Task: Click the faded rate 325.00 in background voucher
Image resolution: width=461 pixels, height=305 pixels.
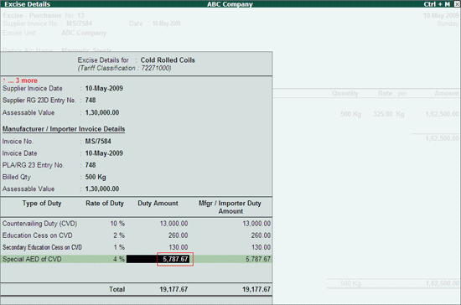Action: click(x=382, y=114)
